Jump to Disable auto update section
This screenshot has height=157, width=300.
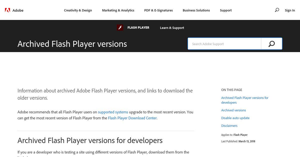235,118
